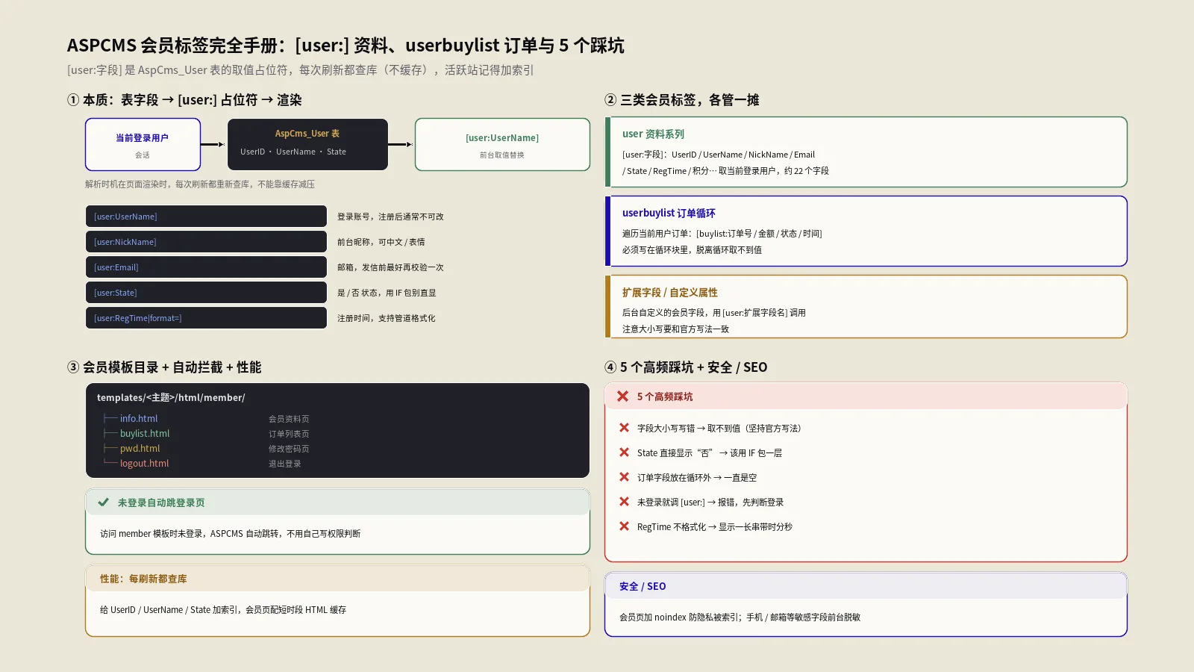The width and height of the screenshot is (1194, 672).
Task: Click the user 资料系列 card title
Action: tap(653, 134)
